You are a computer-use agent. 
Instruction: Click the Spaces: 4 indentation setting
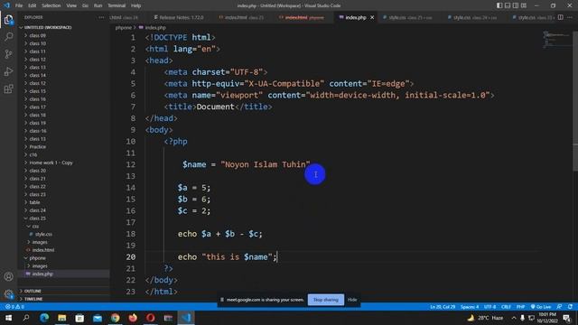pyautogui.click(x=470, y=307)
